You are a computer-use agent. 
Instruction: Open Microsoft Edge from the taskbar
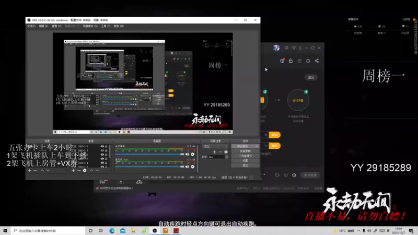pyautogui.click(x=112, y=230)
